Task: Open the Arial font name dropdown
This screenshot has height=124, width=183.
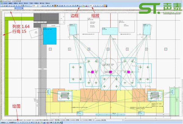Action: coord(37,5)
